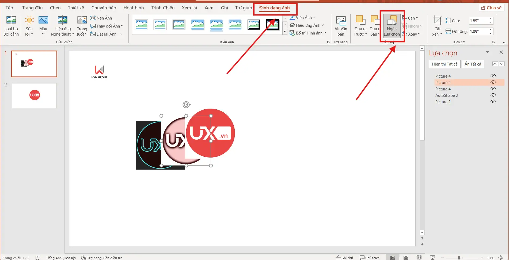509x260 pixels.
Task: Switch to the Chuyển tiếp ribbon tab
Action: (104, 8)
